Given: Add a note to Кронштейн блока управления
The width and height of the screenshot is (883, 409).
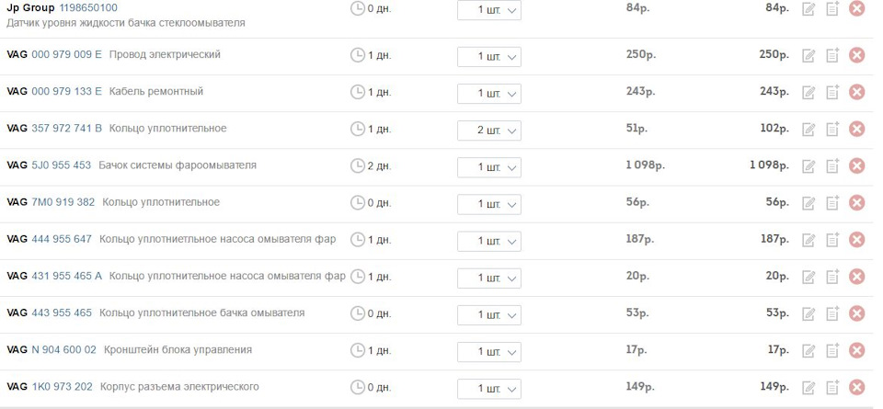Looking at the screenshot, I should 833,350.
